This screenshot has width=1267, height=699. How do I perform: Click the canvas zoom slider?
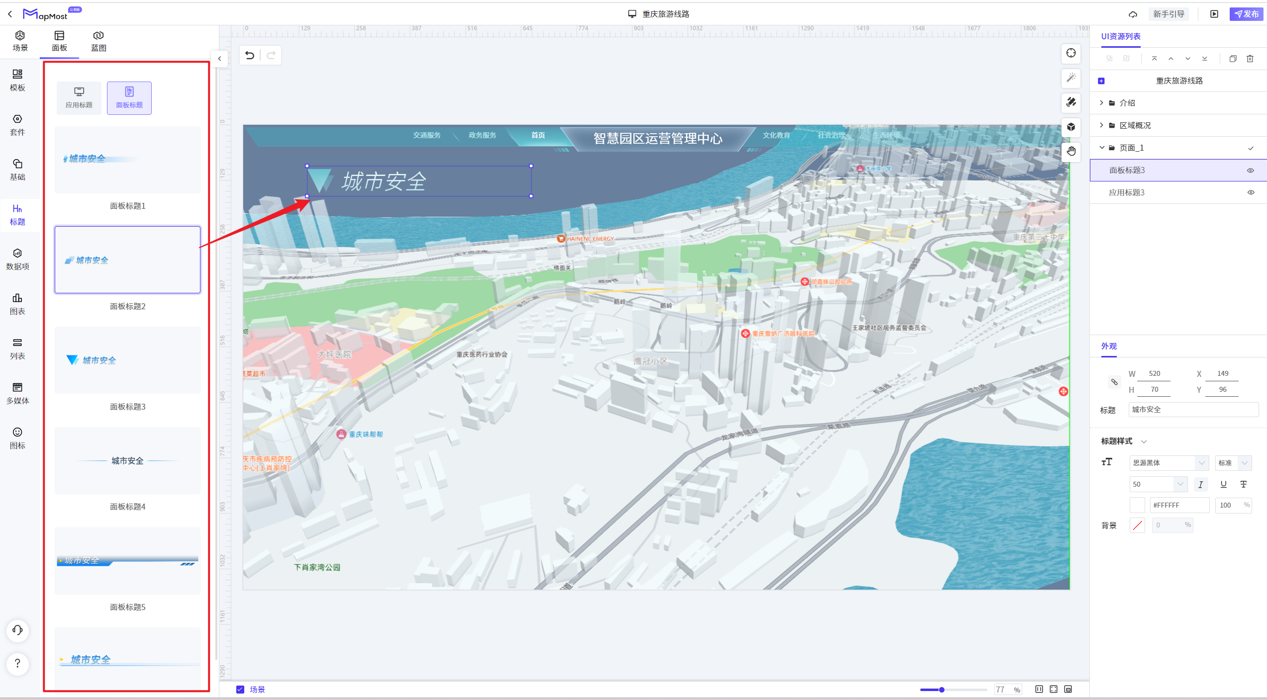pos(953,690)
